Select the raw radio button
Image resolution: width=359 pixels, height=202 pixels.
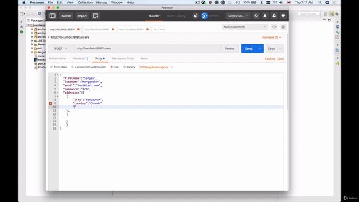click(112, 67)
